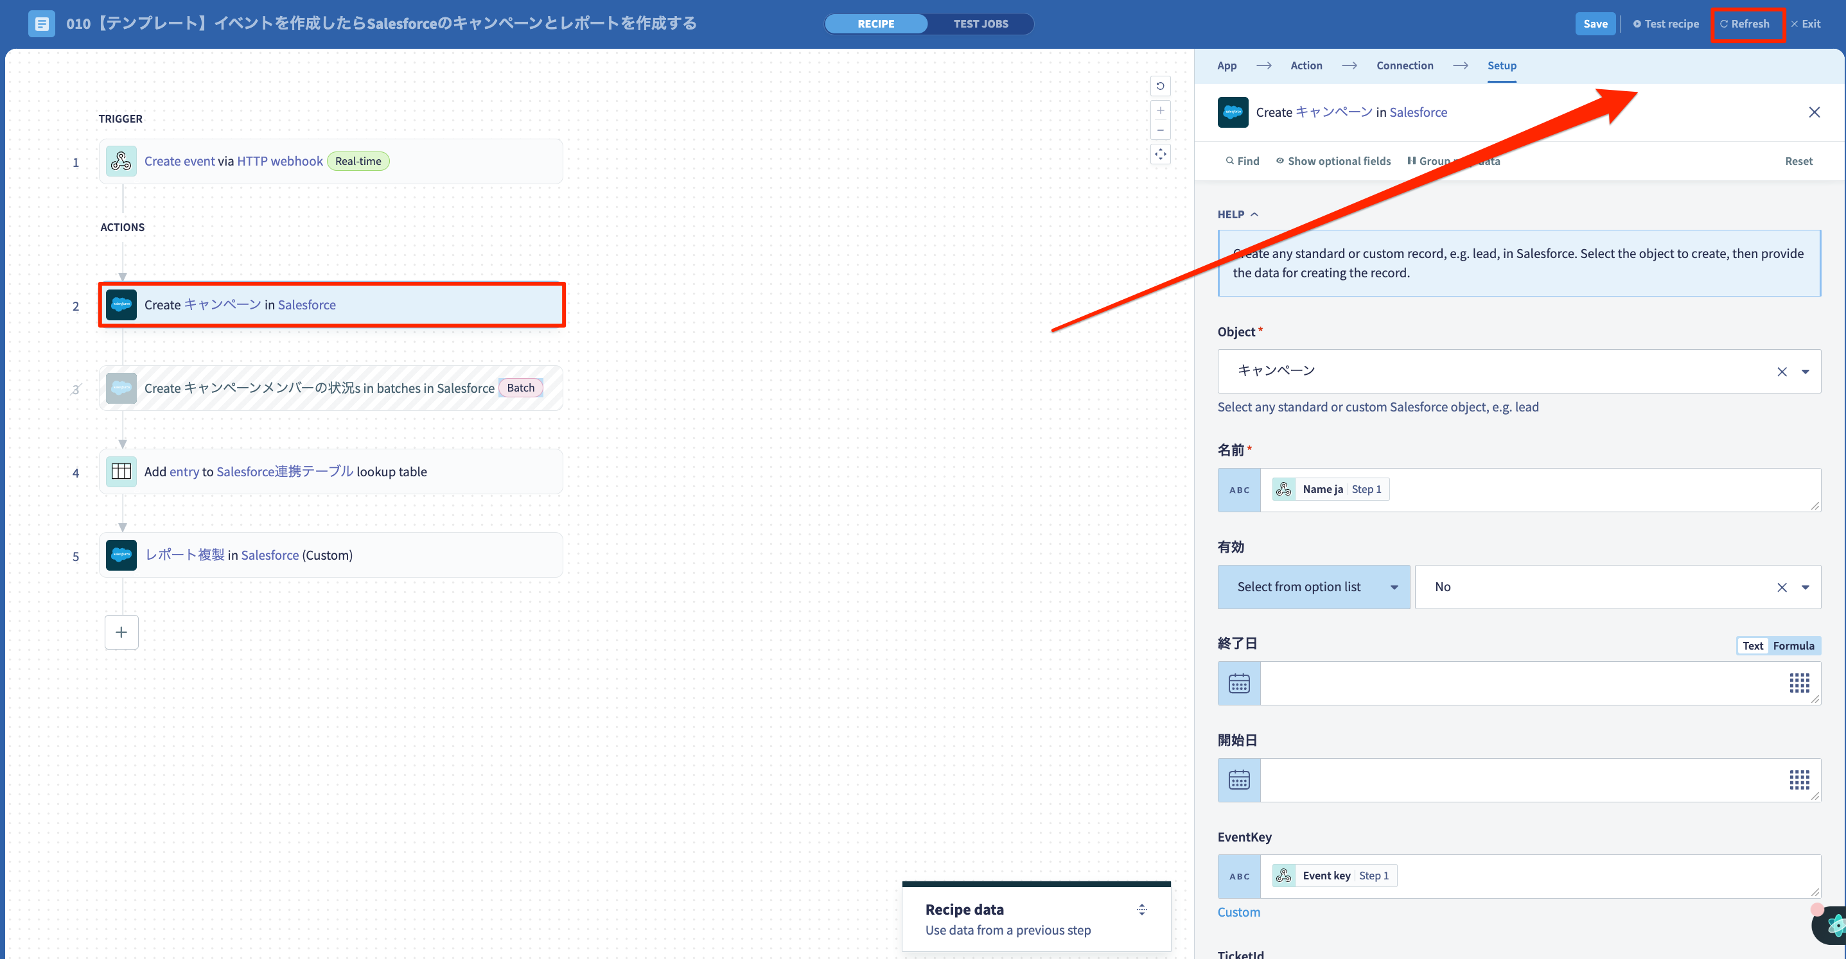
Task: Click ABC type icon of 名前 field
Action: click(1239, 490)
